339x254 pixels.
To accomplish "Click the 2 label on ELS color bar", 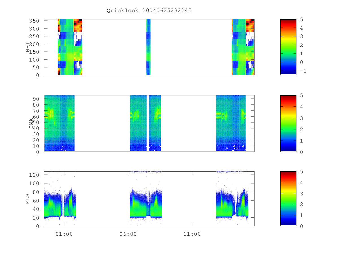I will pos(301,204).
